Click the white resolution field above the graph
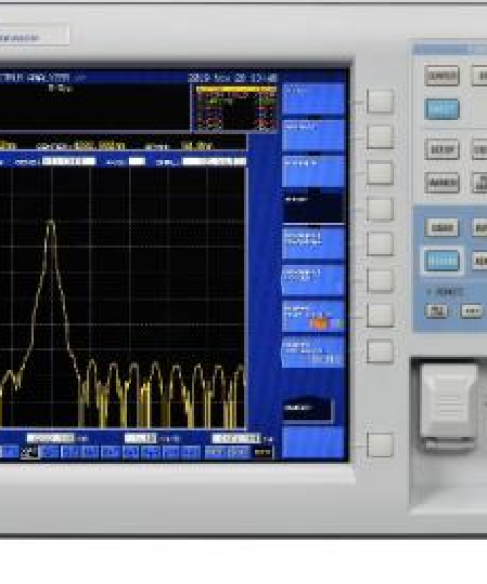Screen dimensions: 487x584 point(69,162)
